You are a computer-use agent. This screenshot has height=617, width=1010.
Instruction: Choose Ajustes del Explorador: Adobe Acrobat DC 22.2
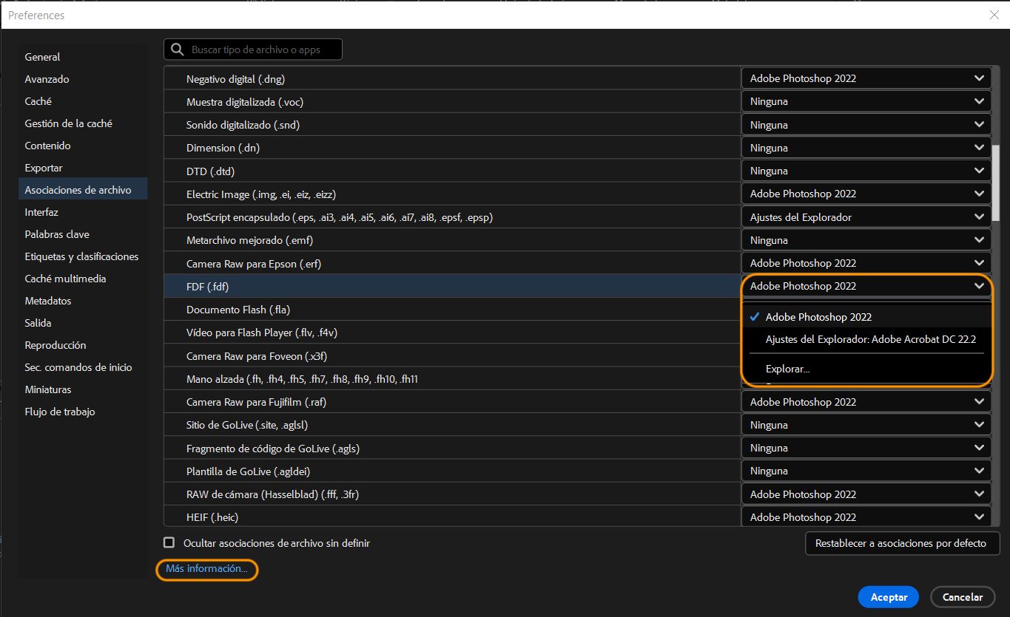click(866, 339)
